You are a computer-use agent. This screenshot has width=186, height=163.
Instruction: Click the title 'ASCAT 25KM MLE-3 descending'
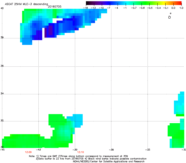coord(26,4)
